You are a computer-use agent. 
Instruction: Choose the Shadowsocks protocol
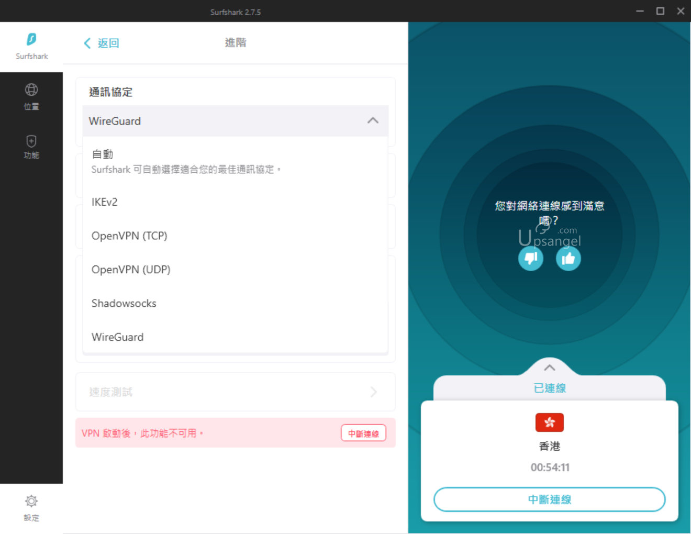point(124,303)
